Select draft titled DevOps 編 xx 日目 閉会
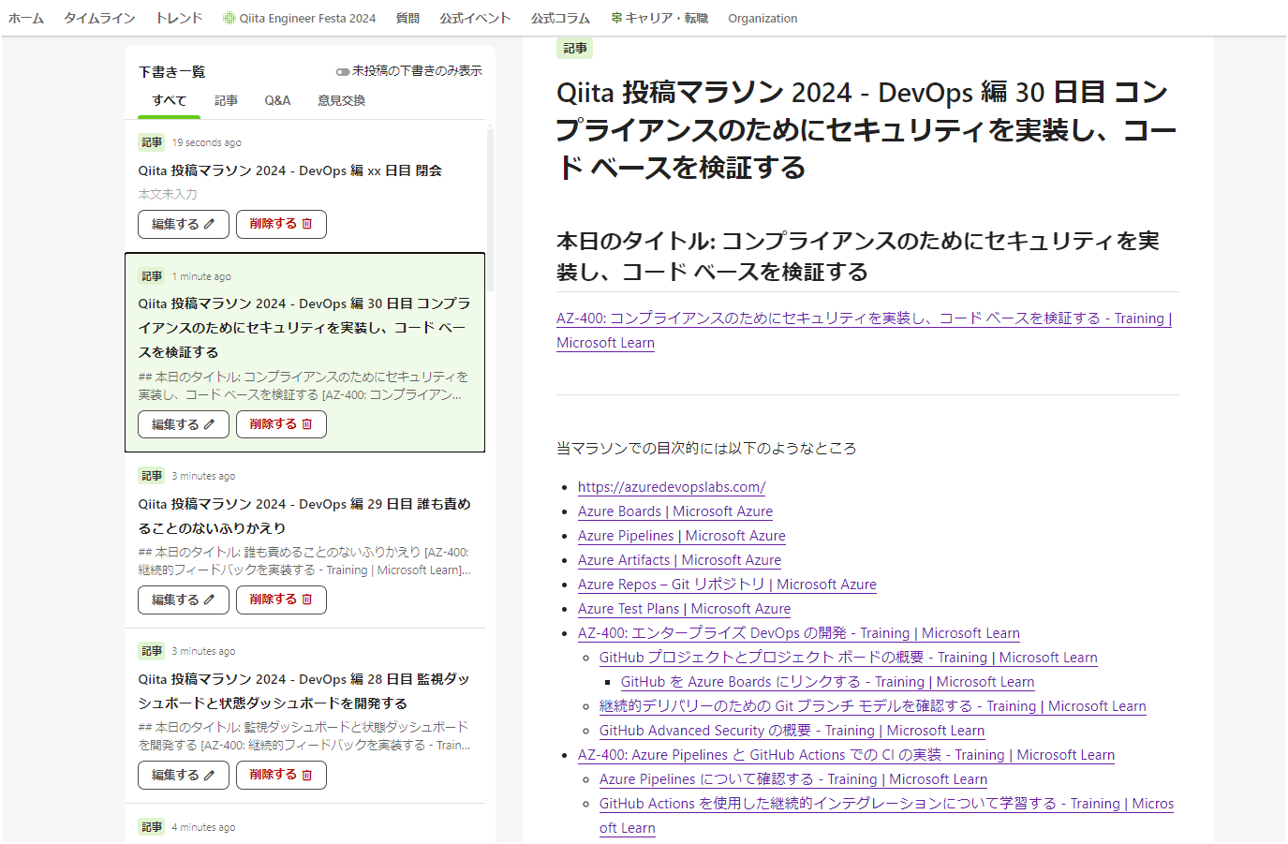The image size is (1288, 844). (x=290, y=170)
